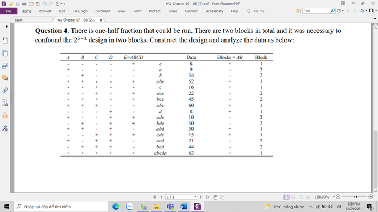
Task: Open the Help ribbon tab
Action: pyautogui.click(x=235, y=11)
